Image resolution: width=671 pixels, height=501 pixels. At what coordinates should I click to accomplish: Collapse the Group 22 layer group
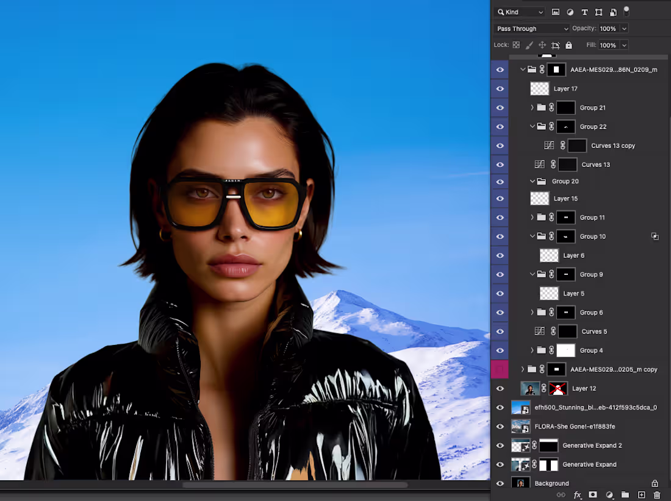532,126
